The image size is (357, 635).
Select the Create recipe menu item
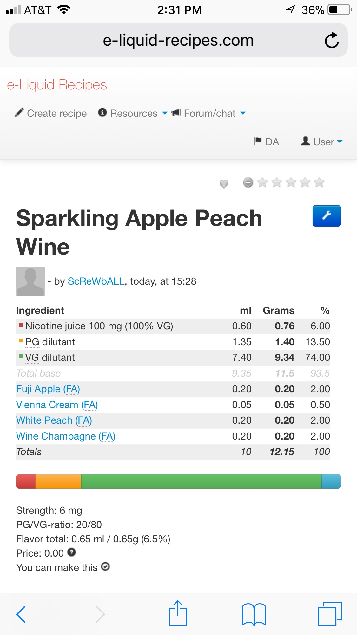coord(51,113)
